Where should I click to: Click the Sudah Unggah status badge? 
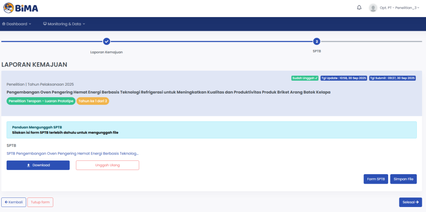coord(305,78)
